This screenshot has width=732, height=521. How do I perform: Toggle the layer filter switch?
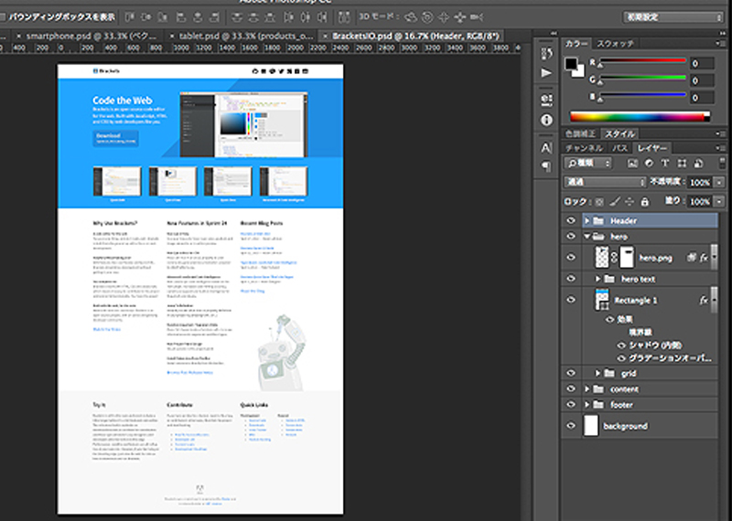tap(722, 164)
